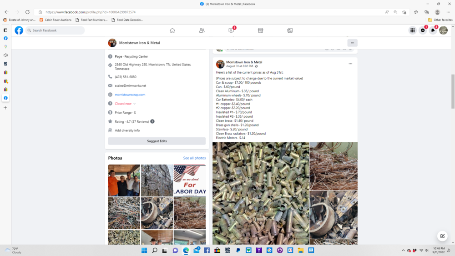Screen dimensions: 455x256
Task: Visit morristownscrap.com link
Action: [x=130, y=95]
